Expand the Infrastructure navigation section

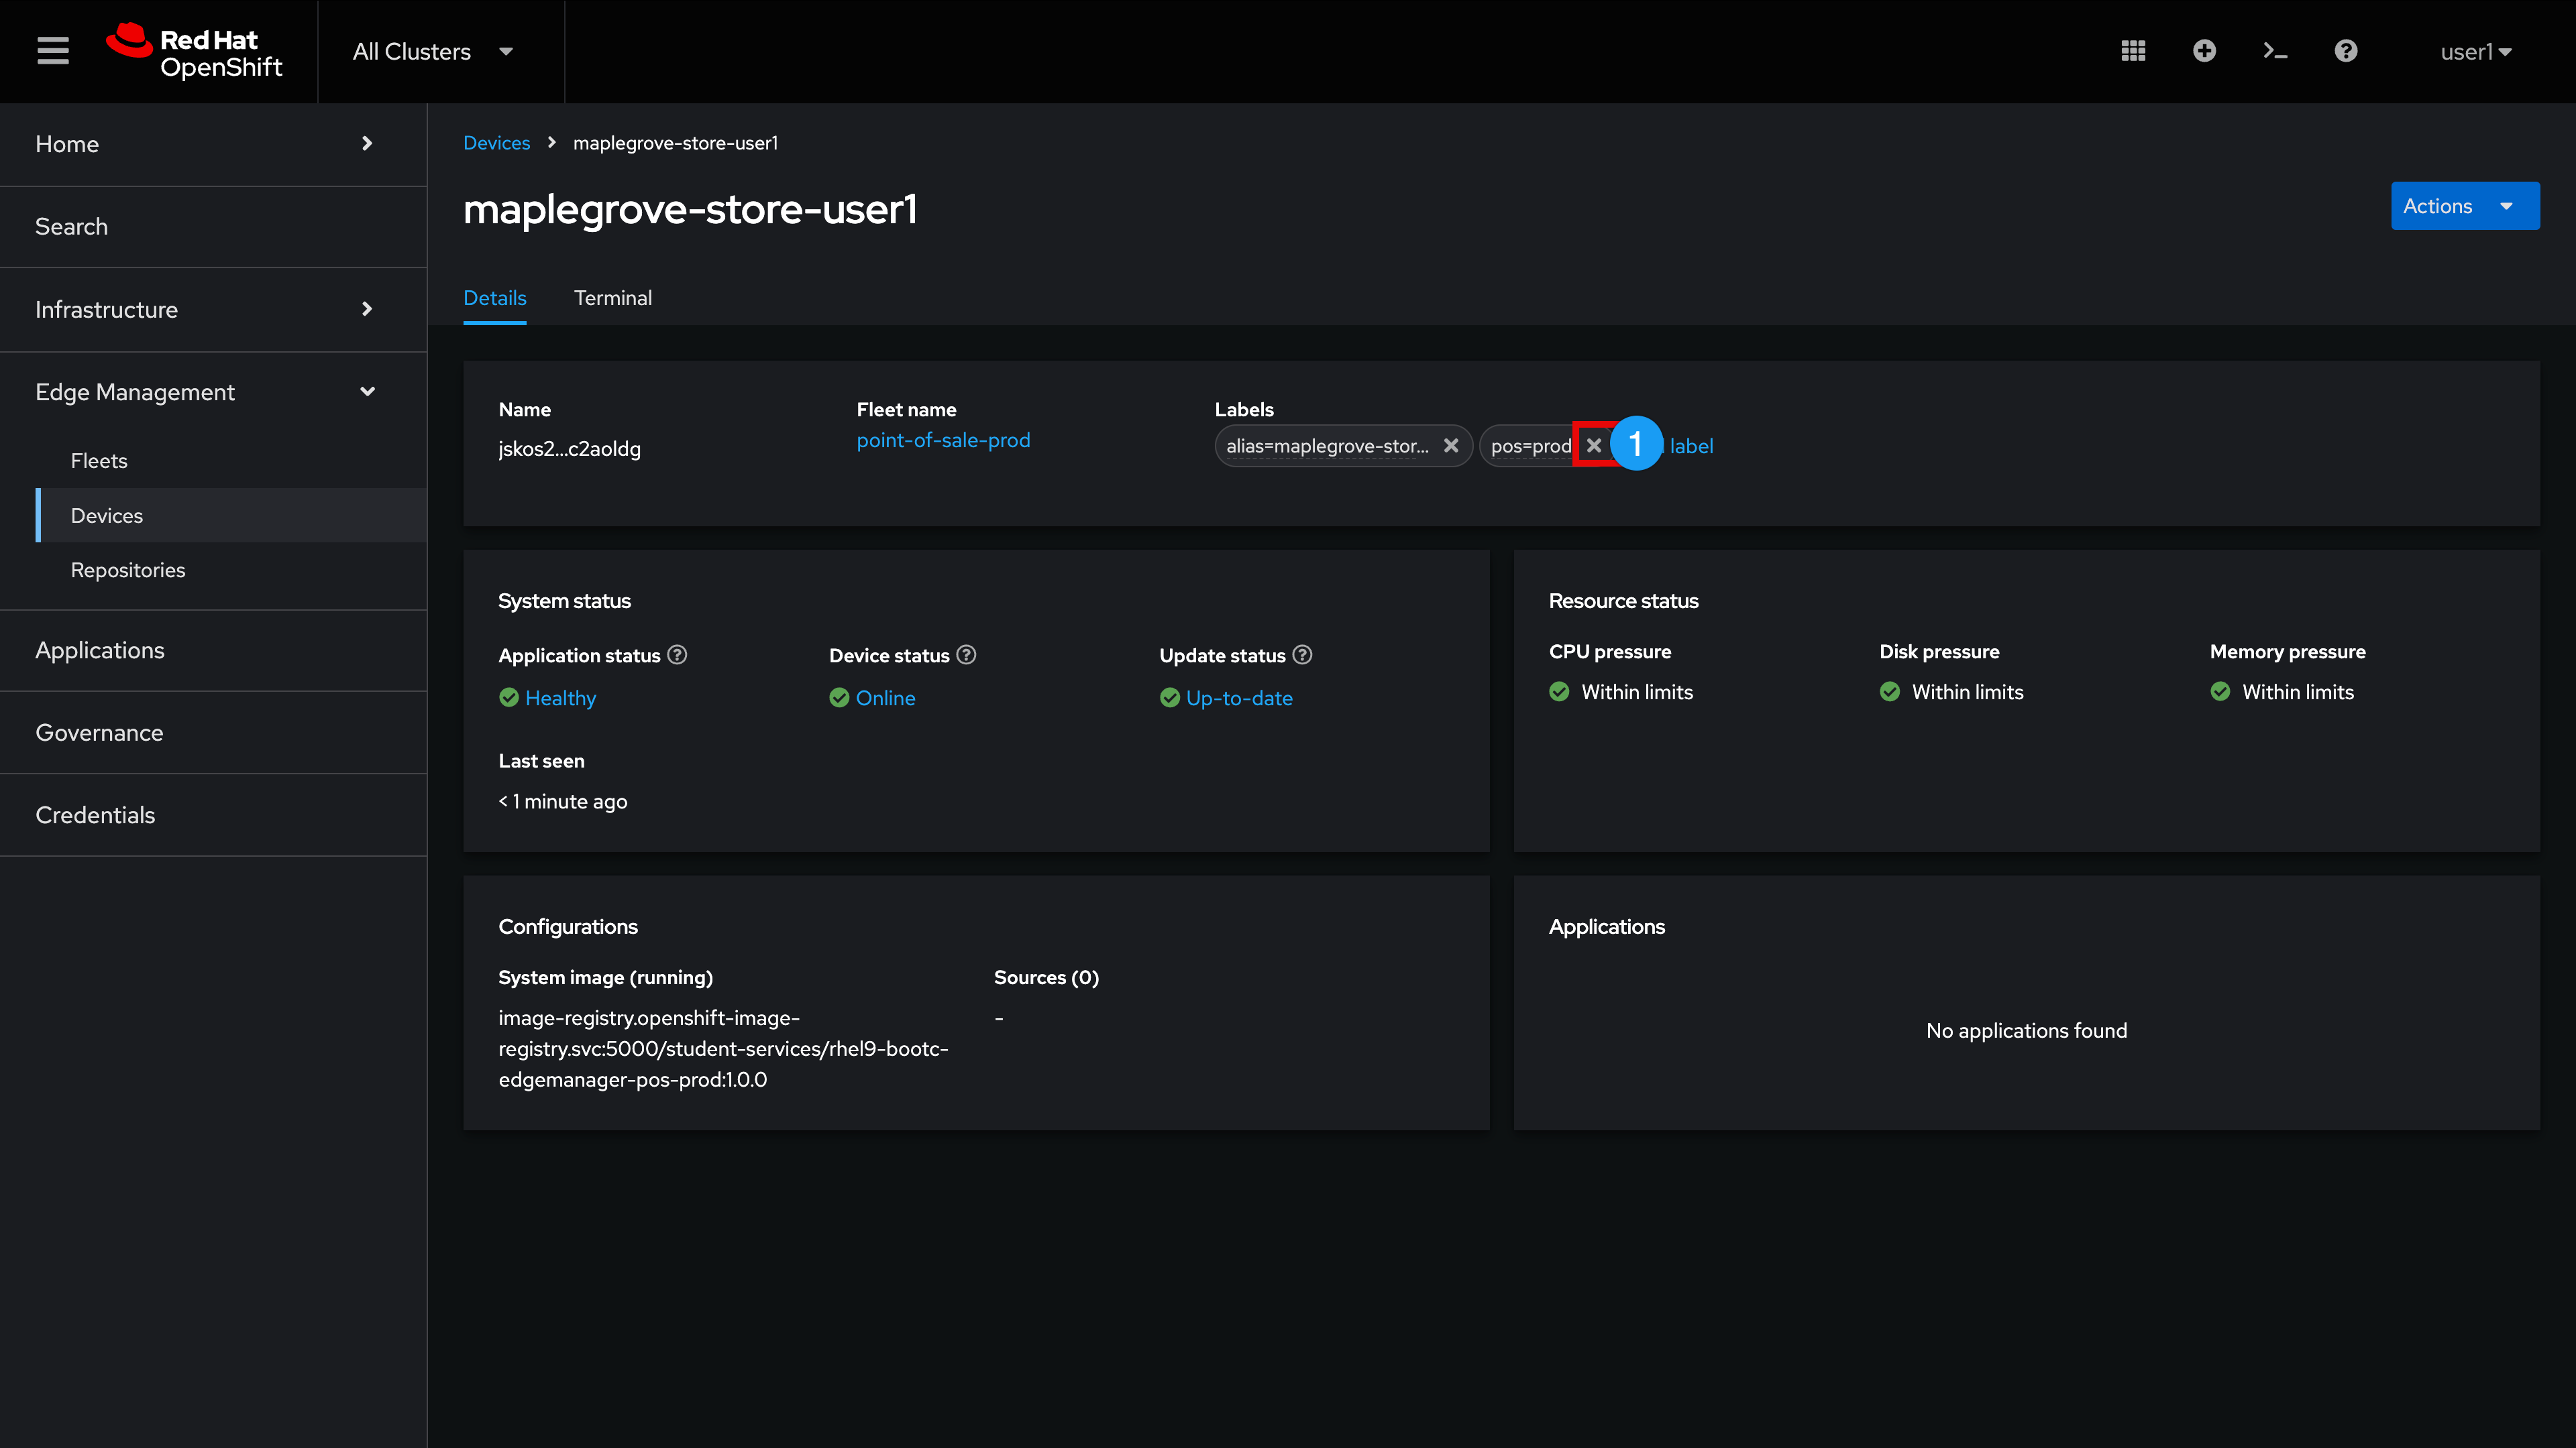213,310
